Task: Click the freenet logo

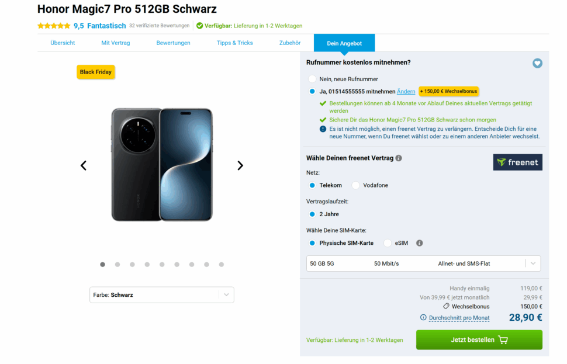Action: [517, 163]
